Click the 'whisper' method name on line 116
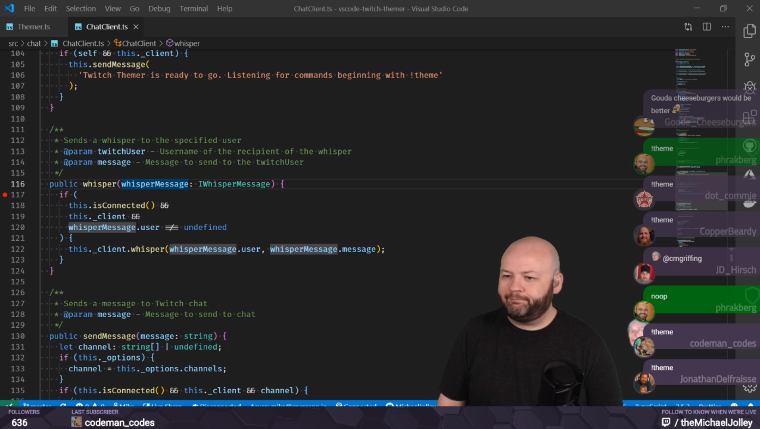 [99, 184]
